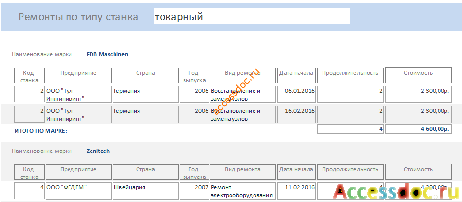The height and width of the screenshot is (202, 462).
Task: Click the total cost '4 600,00р.'
Action: (418, 129)
